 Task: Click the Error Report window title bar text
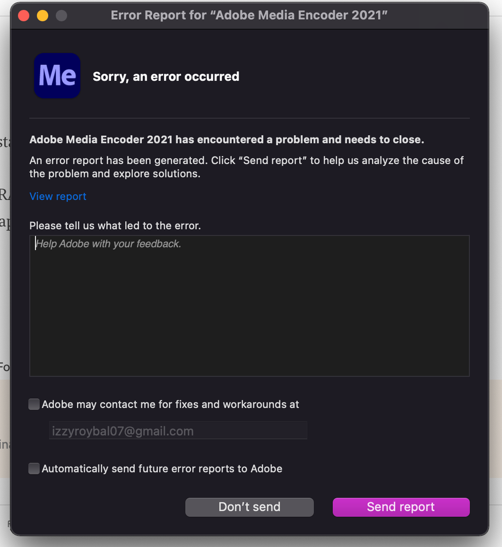249,15
